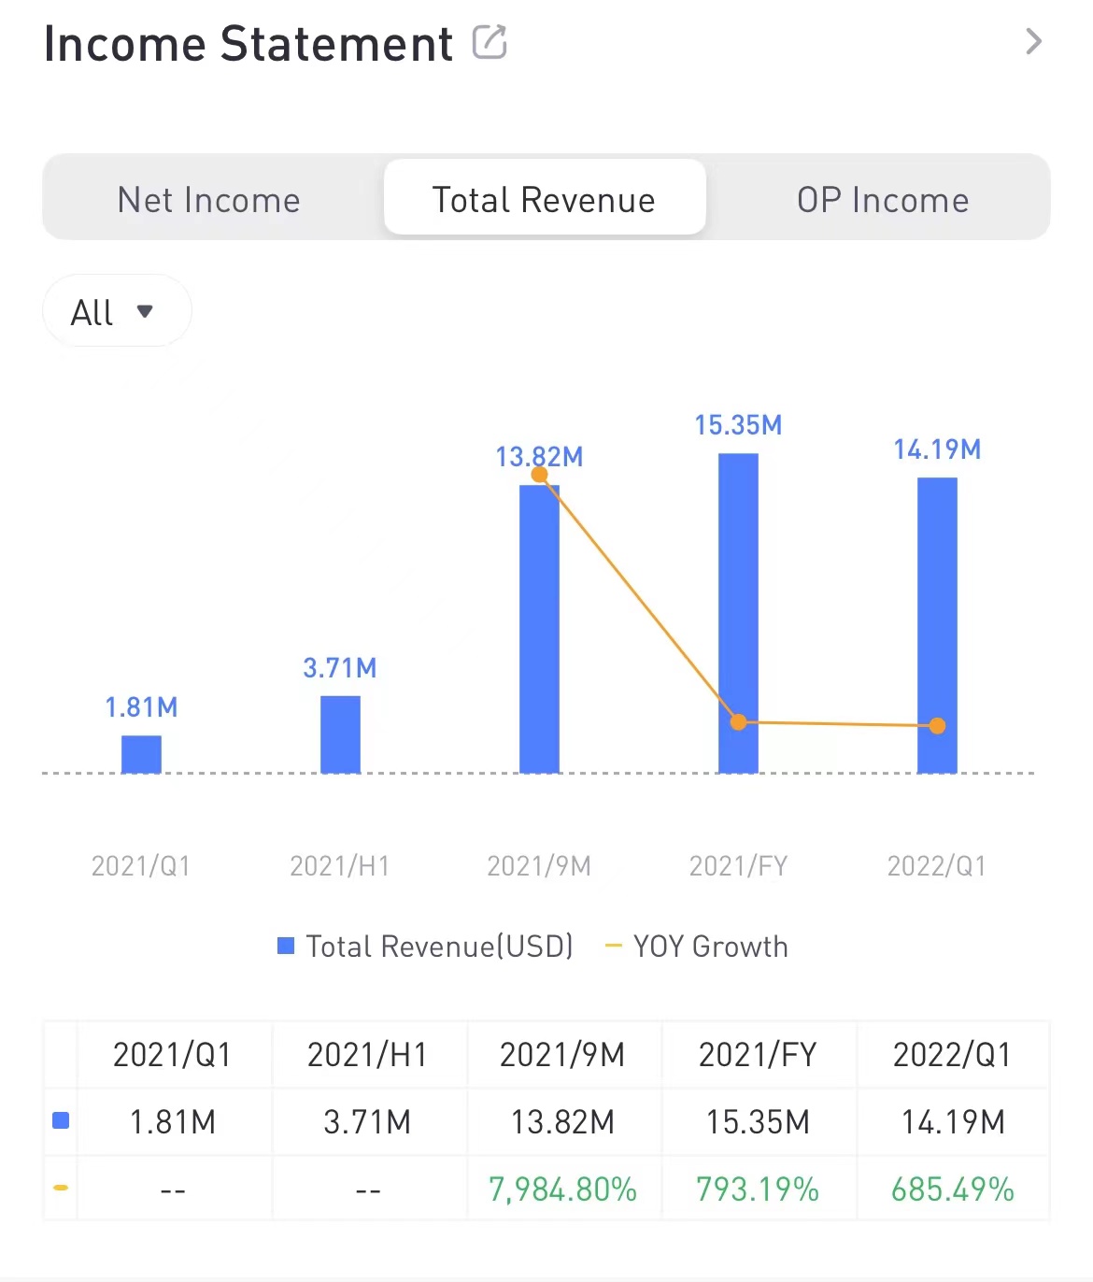The width and height of the screenshot is (1093, 1282).
Task: Tap the 2021/H1 bar showing 3.71M
Action: pos(340,734)
